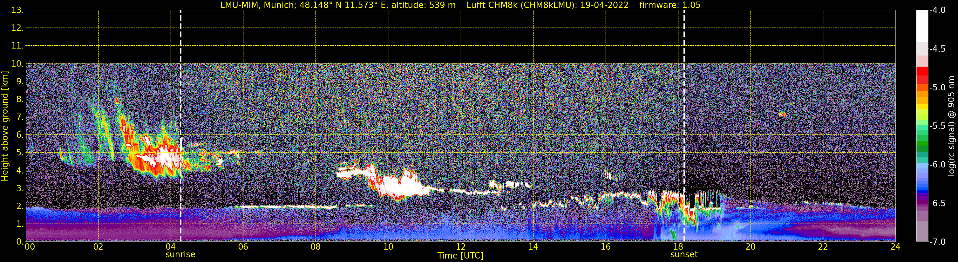
Task: Click the '3.' height tick label
Action: [x=20, y=188]
